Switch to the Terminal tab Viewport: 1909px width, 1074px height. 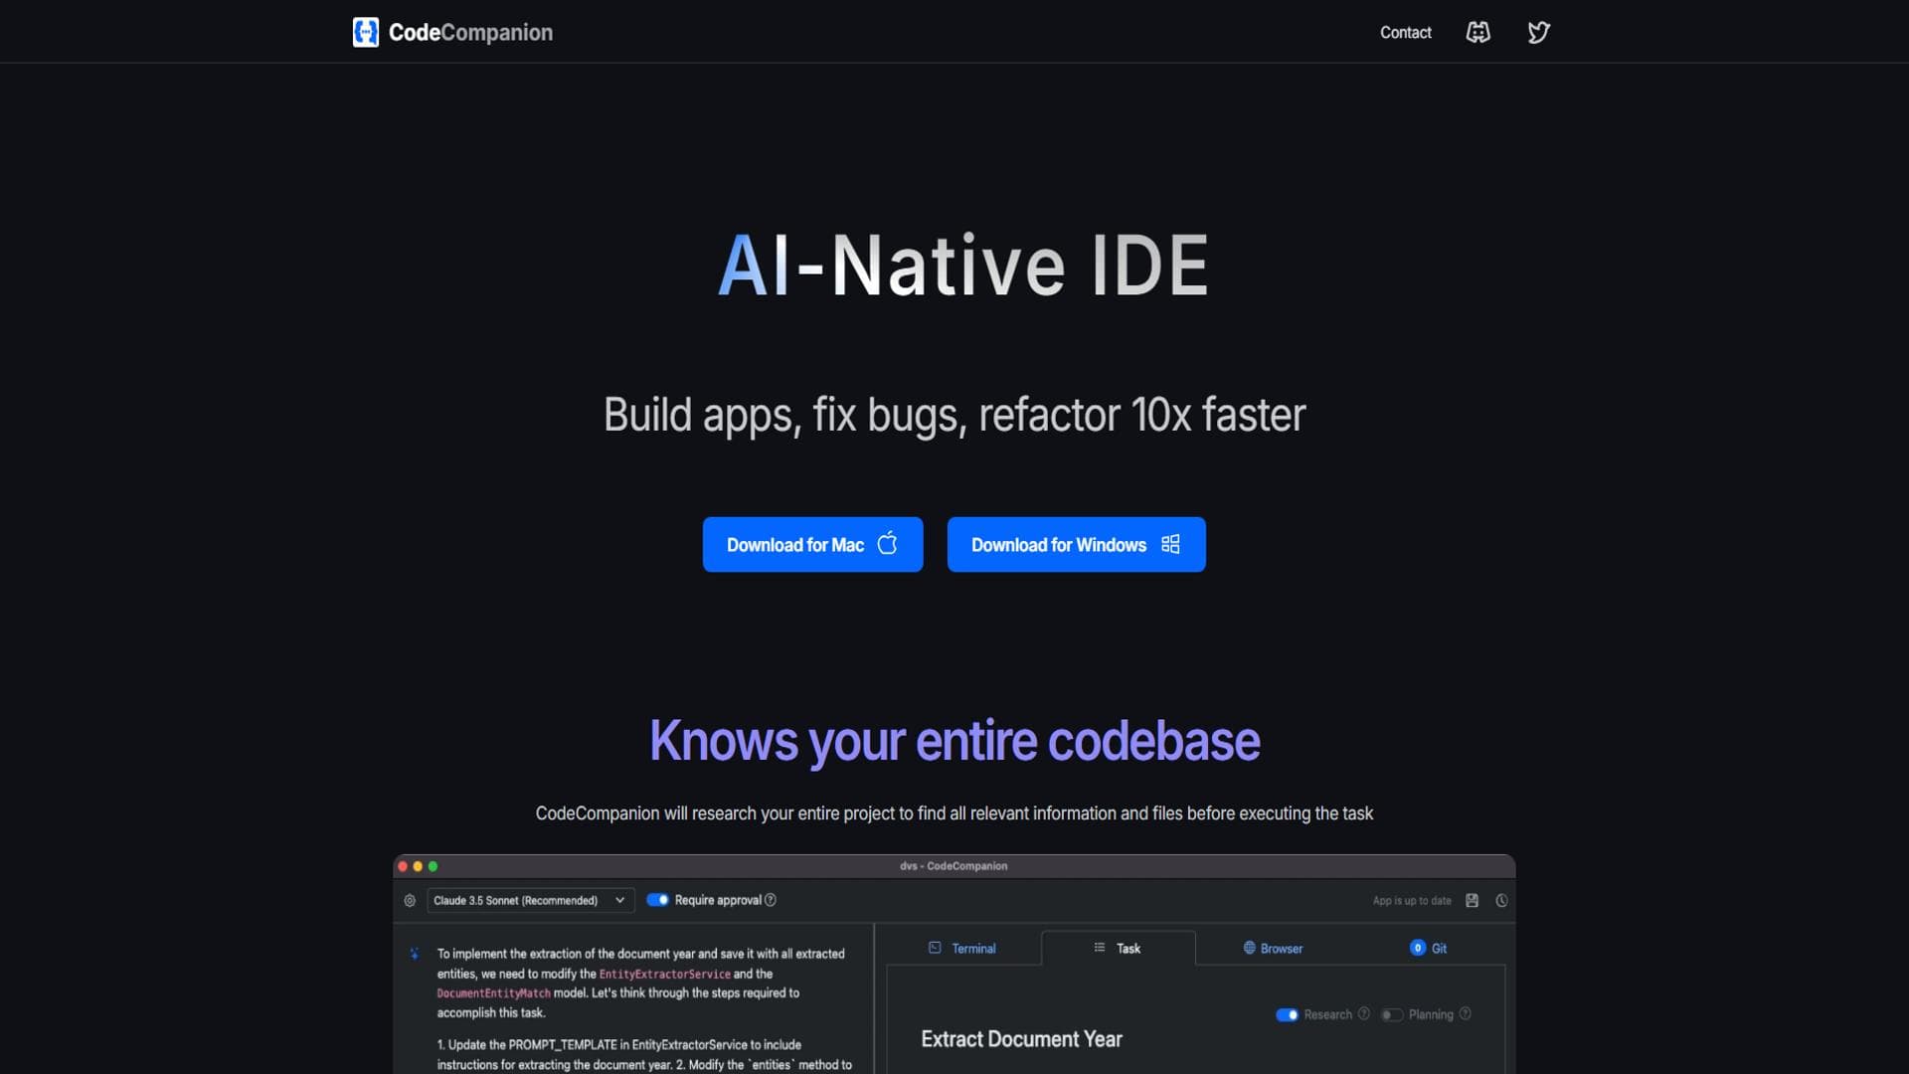coord(962,948)
